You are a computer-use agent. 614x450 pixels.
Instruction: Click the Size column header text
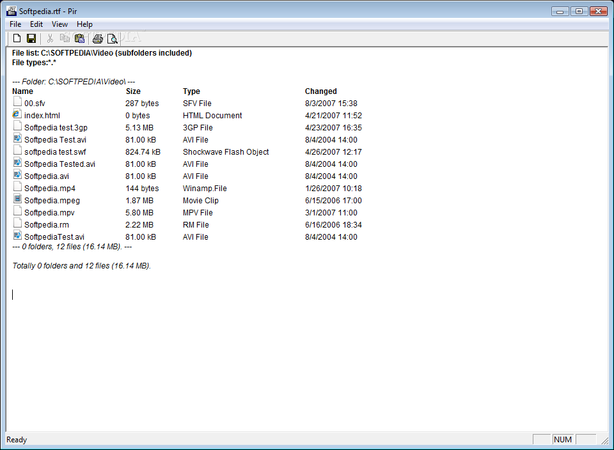pos(133,91)
